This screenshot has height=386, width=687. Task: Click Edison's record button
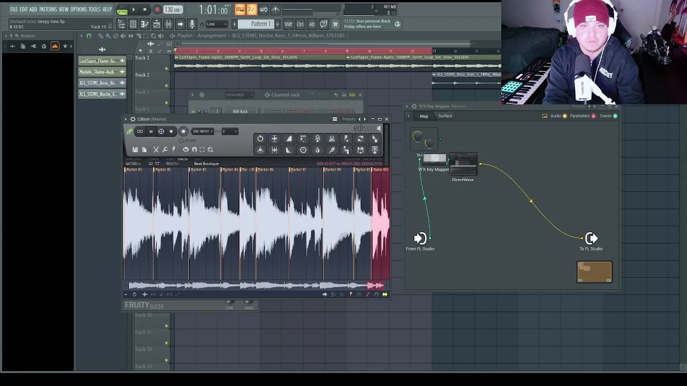tap(184, 131)
